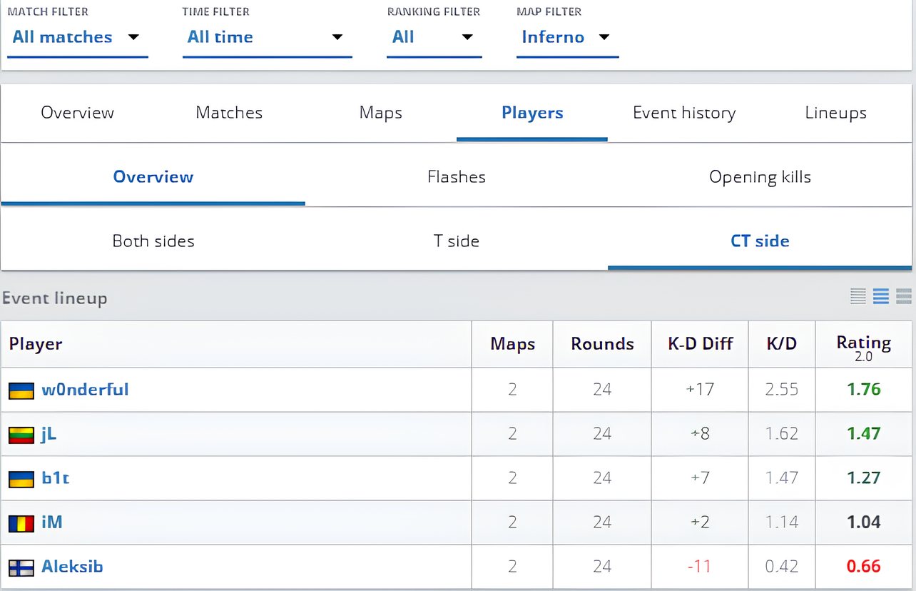Sort table by Rating 2.0 column
Viewport: 916px width, 591px height.
863,345
